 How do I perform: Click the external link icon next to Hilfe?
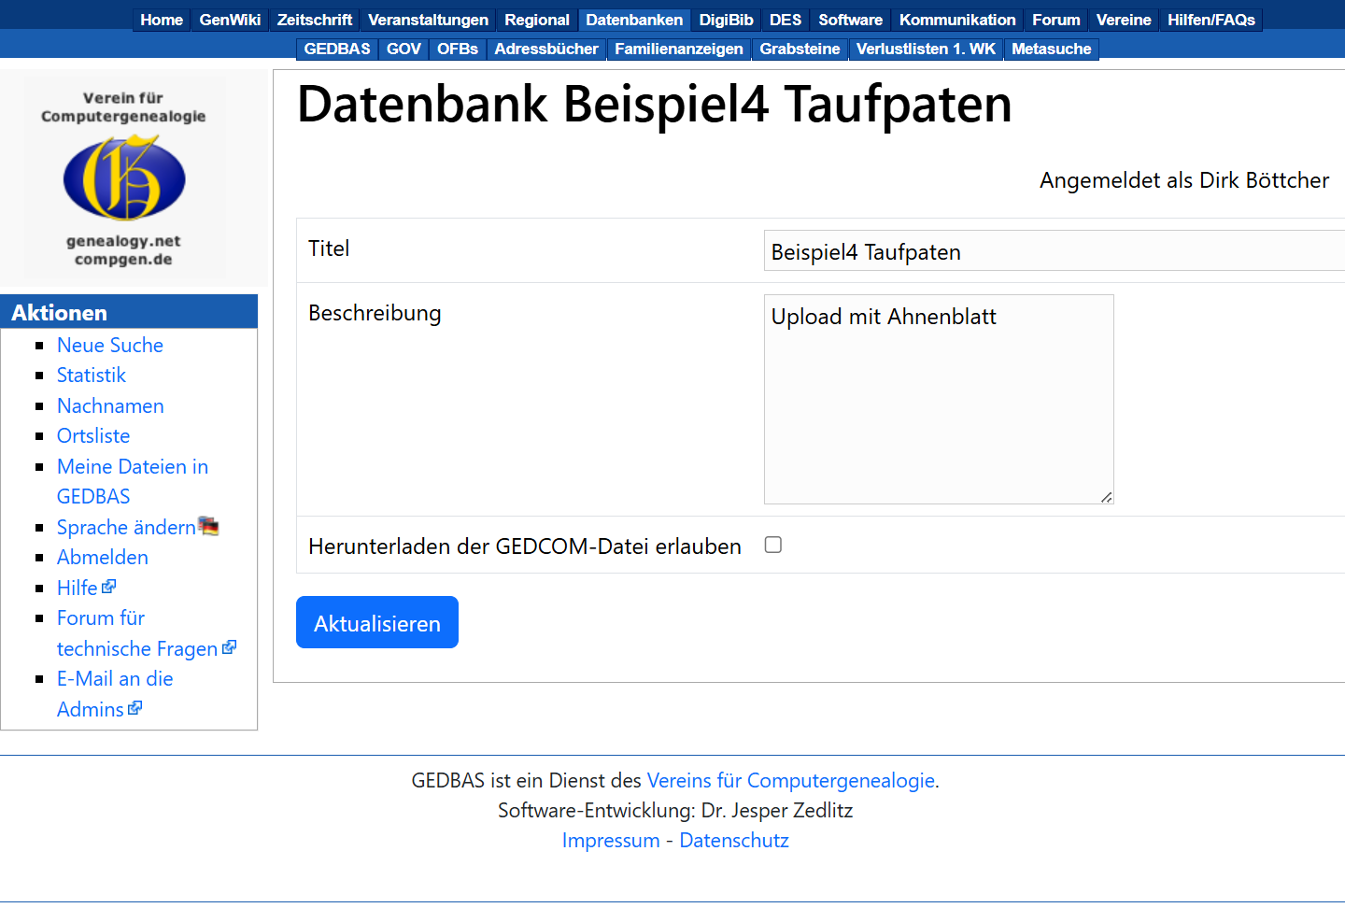(x=109, y=587)
